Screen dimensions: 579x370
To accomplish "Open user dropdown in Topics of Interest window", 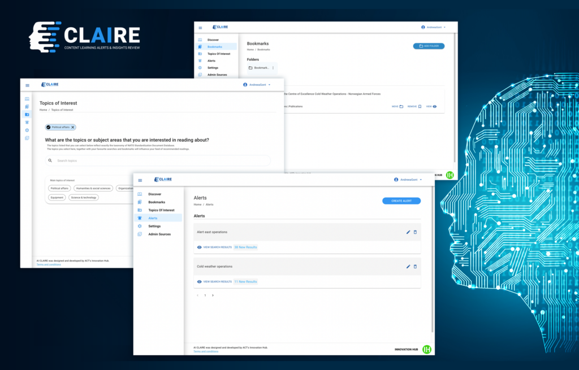I will [257, 85].
